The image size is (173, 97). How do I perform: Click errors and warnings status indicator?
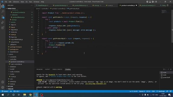click(x=16, y=91)
